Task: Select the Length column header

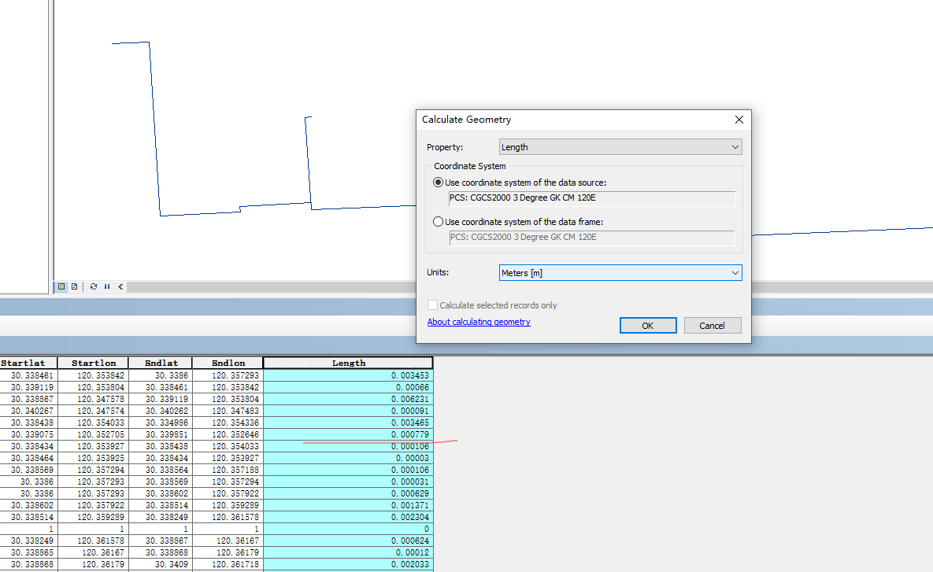Action: point(348,363)
